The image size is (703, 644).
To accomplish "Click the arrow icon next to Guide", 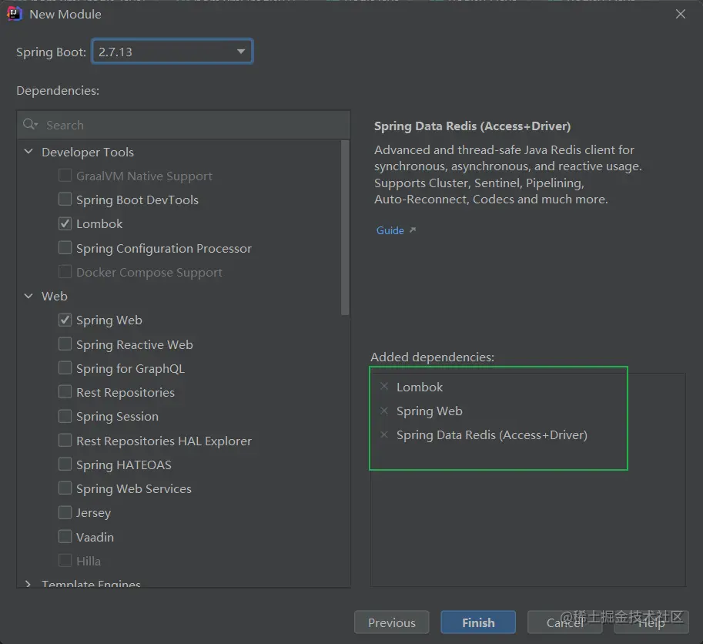I will pyautogui.click(x=413, y=230).
